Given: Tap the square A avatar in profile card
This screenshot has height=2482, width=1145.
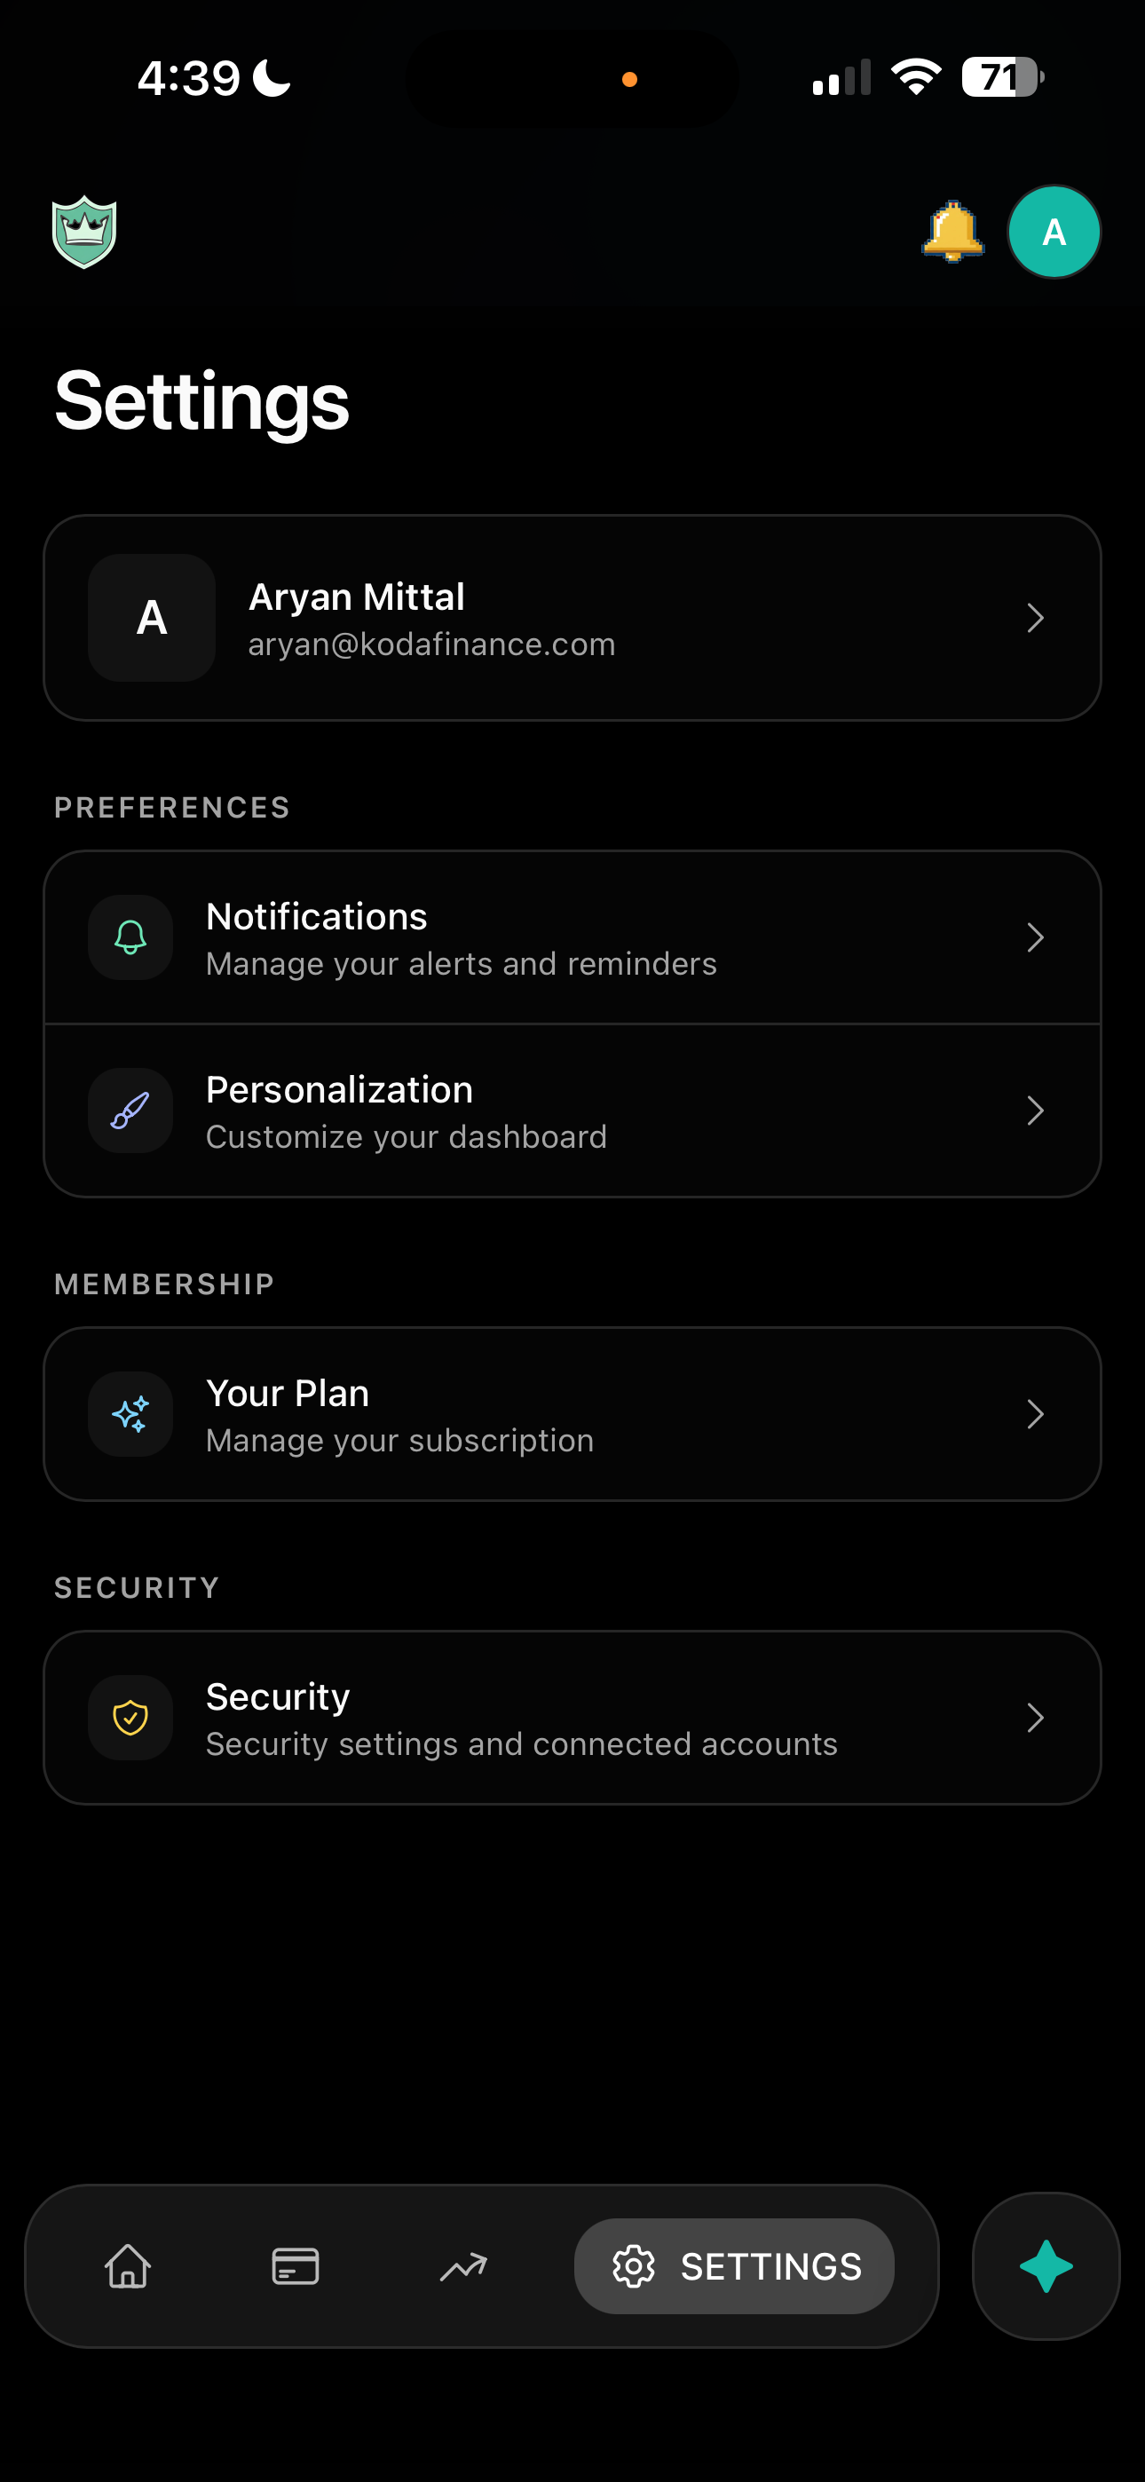Looking at the screenshot, I should click(151, 619).
